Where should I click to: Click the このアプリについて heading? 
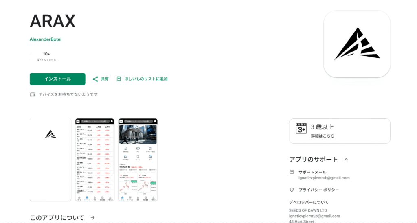pos(57,218)
